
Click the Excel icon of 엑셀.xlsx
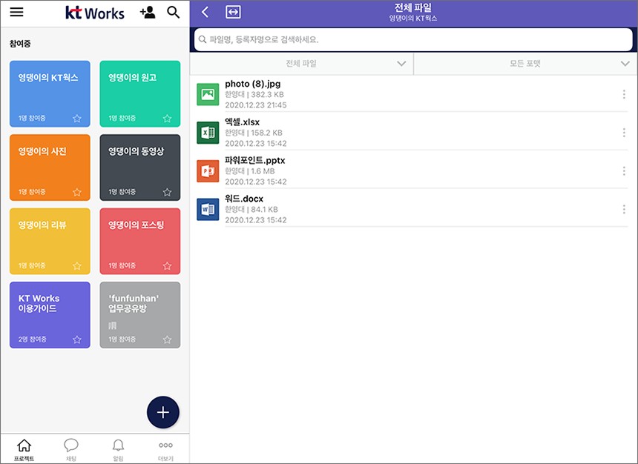(208, 133)
